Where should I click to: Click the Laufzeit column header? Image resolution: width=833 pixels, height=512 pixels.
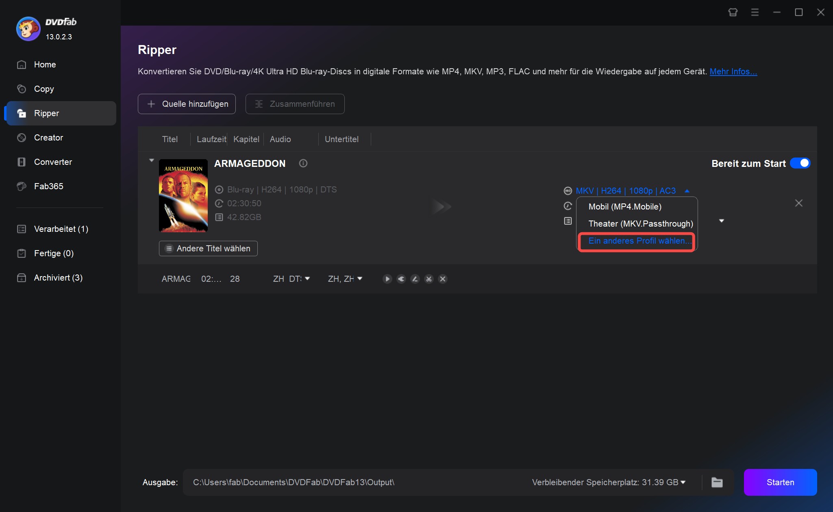(211, 139)
